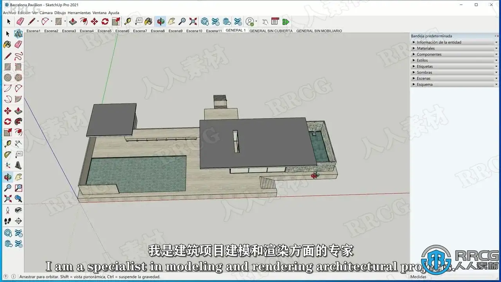
Task: Click the status bar info icon
Action: 13,277
